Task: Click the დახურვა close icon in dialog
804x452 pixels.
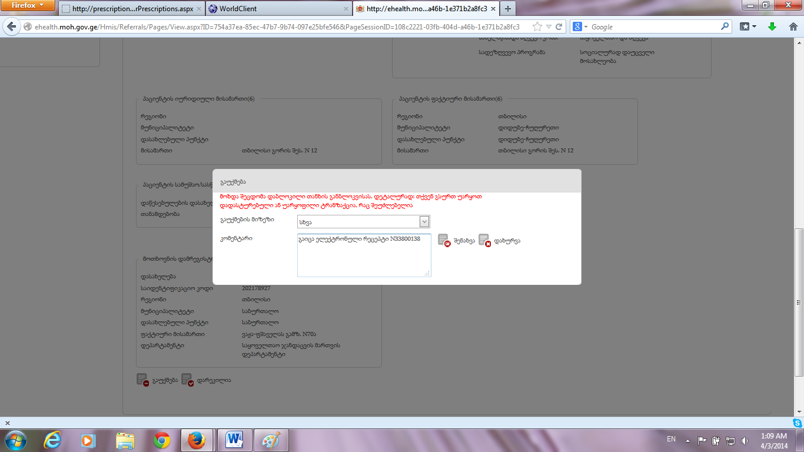Action: 485,240
